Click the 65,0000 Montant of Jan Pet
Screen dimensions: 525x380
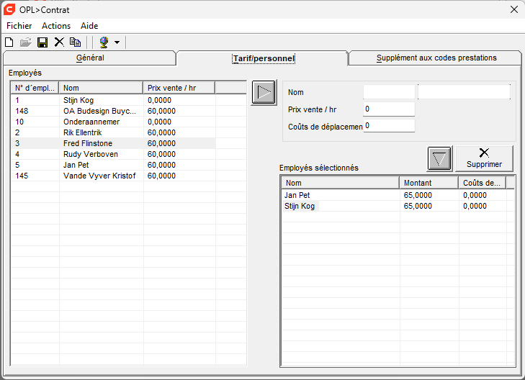(418, 195)
